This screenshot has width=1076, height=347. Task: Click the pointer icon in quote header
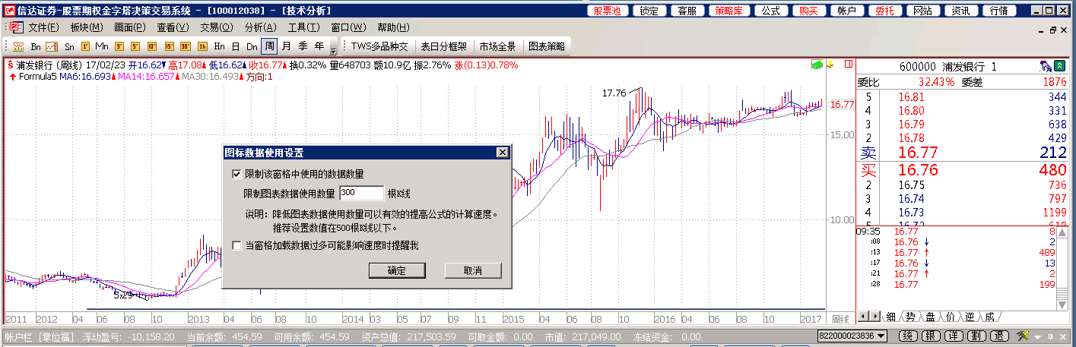coord(1046,66)
